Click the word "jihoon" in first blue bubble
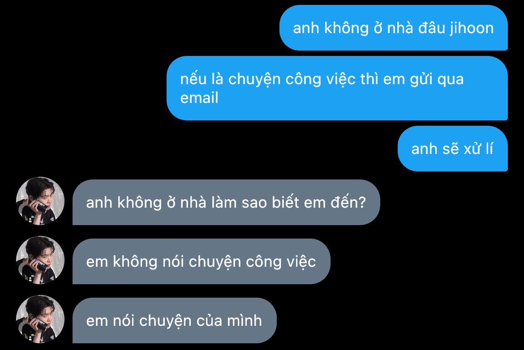Image resolution: width=524 pixels, height=350 pixels. 472,28
